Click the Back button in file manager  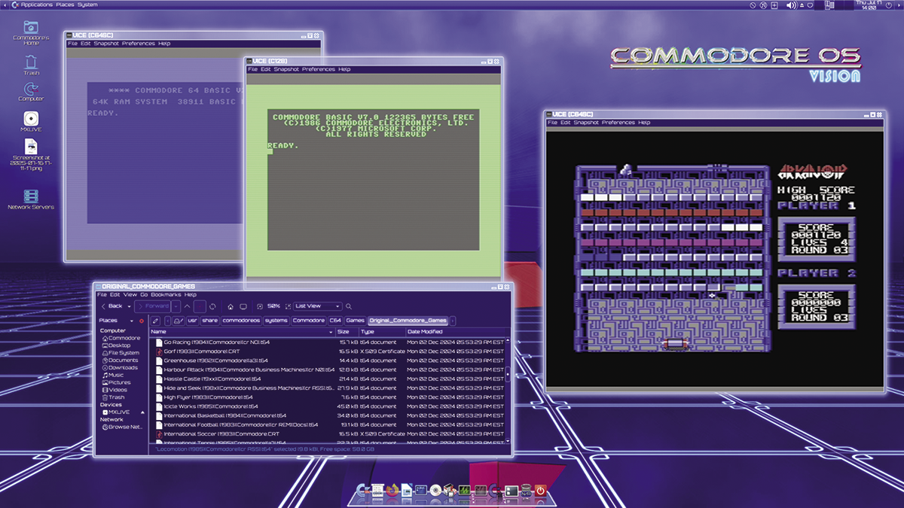[111, 306]
